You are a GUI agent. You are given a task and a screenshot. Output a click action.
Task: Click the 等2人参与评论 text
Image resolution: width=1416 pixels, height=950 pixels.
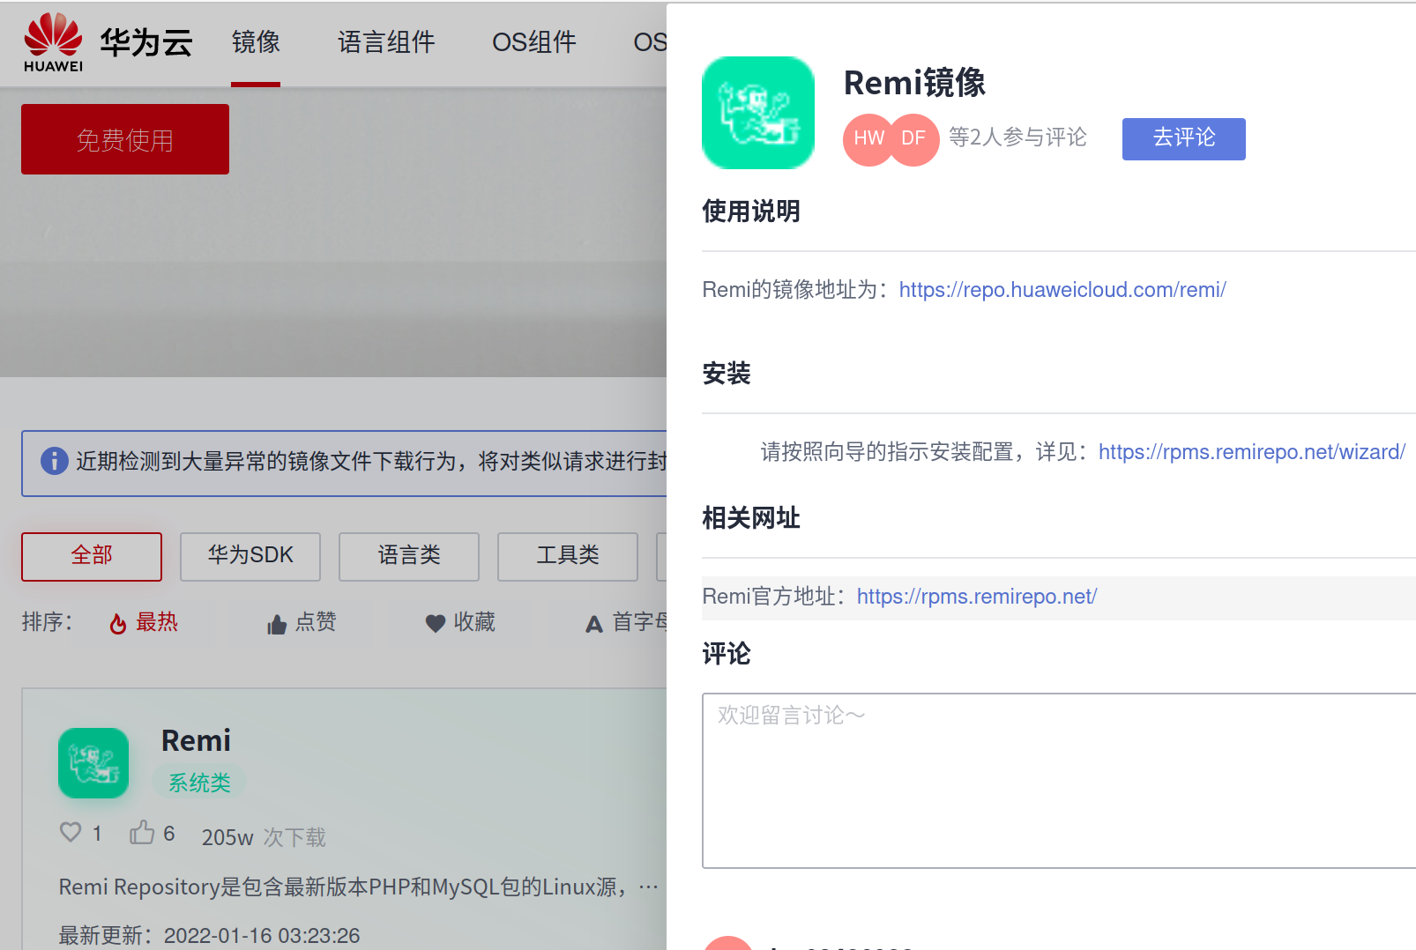coord(1017,137)
